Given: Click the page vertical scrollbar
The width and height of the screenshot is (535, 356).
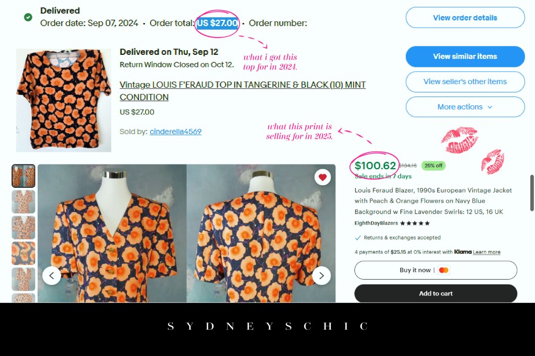Looking at the screenshot, I should point(532,193).
